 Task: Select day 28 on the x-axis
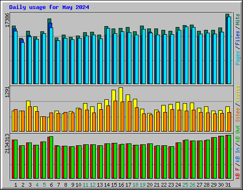click(x=206, y=185)
